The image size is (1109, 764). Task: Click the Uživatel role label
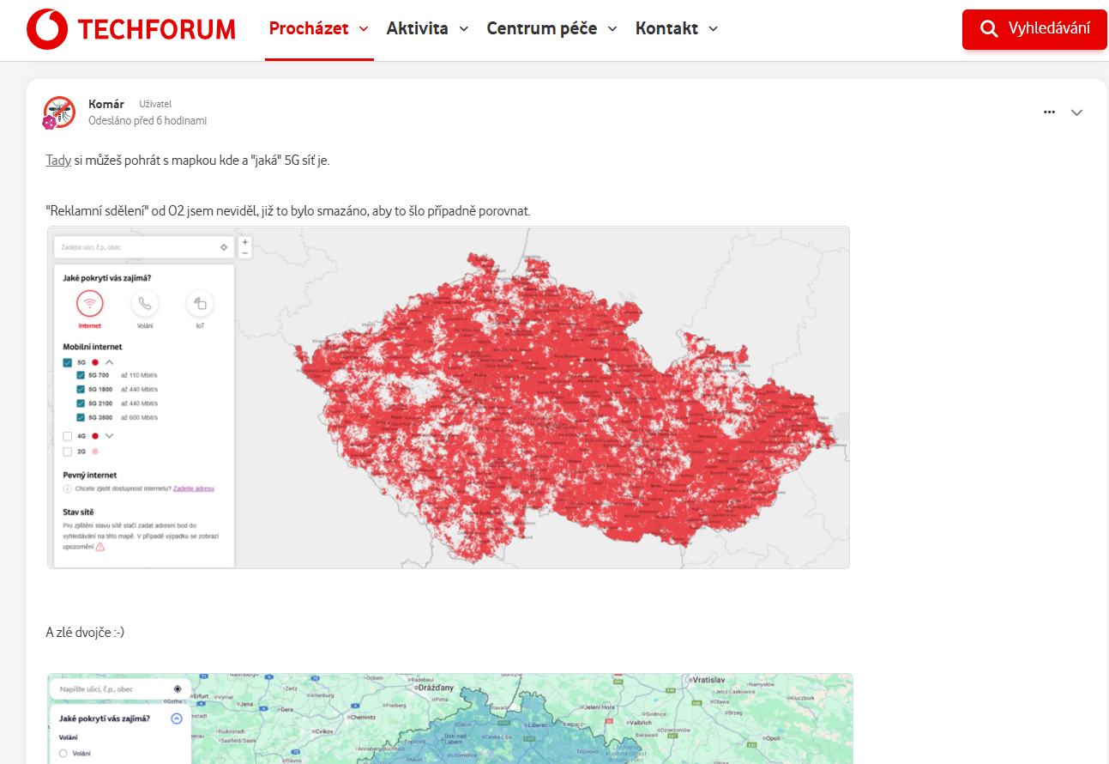[x=155, y=104]
